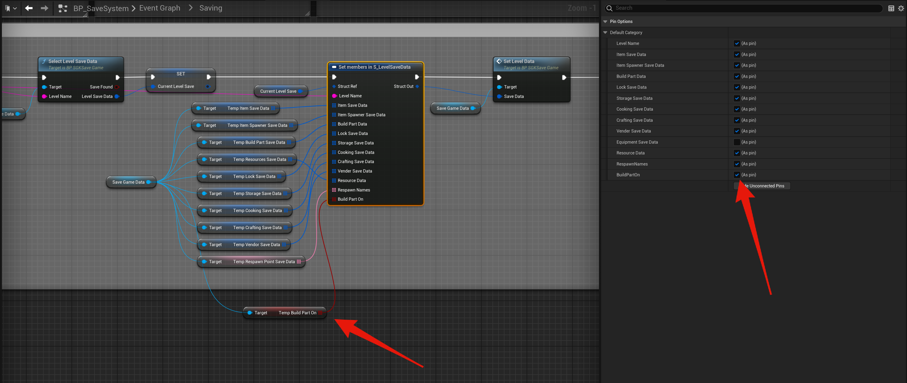
Task: Click the property matrix table icon
Action: (x=891, y=8)
